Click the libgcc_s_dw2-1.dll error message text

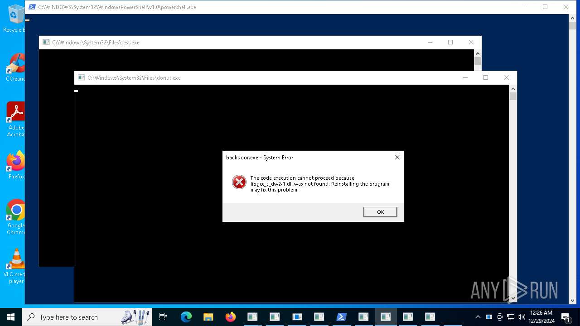click(x=319, y=184)
